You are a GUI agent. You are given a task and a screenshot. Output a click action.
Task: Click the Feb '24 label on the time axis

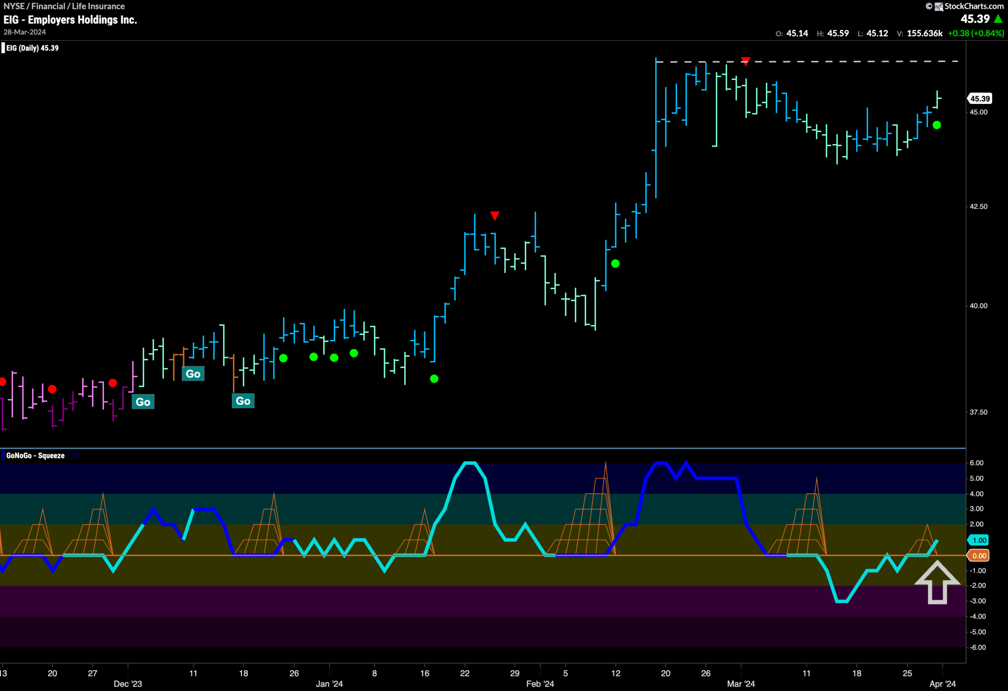click(x=540, y=684)
